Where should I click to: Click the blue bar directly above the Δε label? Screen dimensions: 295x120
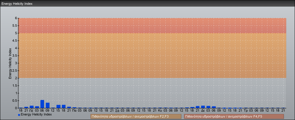click(x=203, y=107)
